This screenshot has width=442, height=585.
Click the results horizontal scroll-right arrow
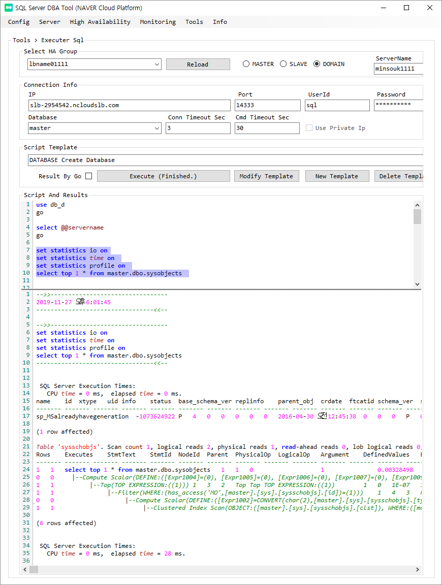tap(418, 569)
